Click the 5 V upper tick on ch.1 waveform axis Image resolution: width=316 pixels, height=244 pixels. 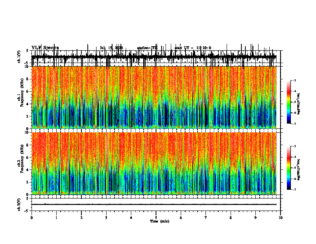tap(27, 51)
